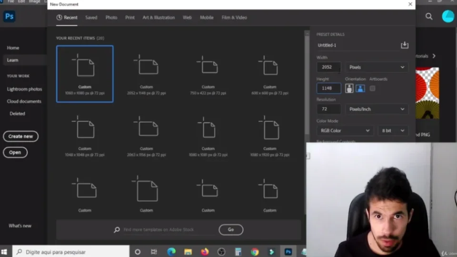457x257 pixels.
Task: Open the green arrow app on taskbar
Action: pos(271,252)
